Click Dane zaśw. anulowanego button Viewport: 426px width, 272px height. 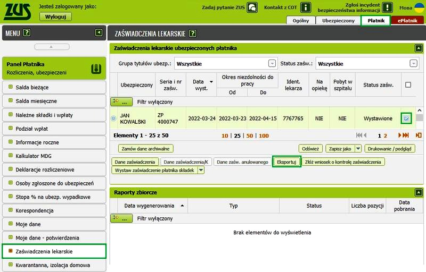243,162
